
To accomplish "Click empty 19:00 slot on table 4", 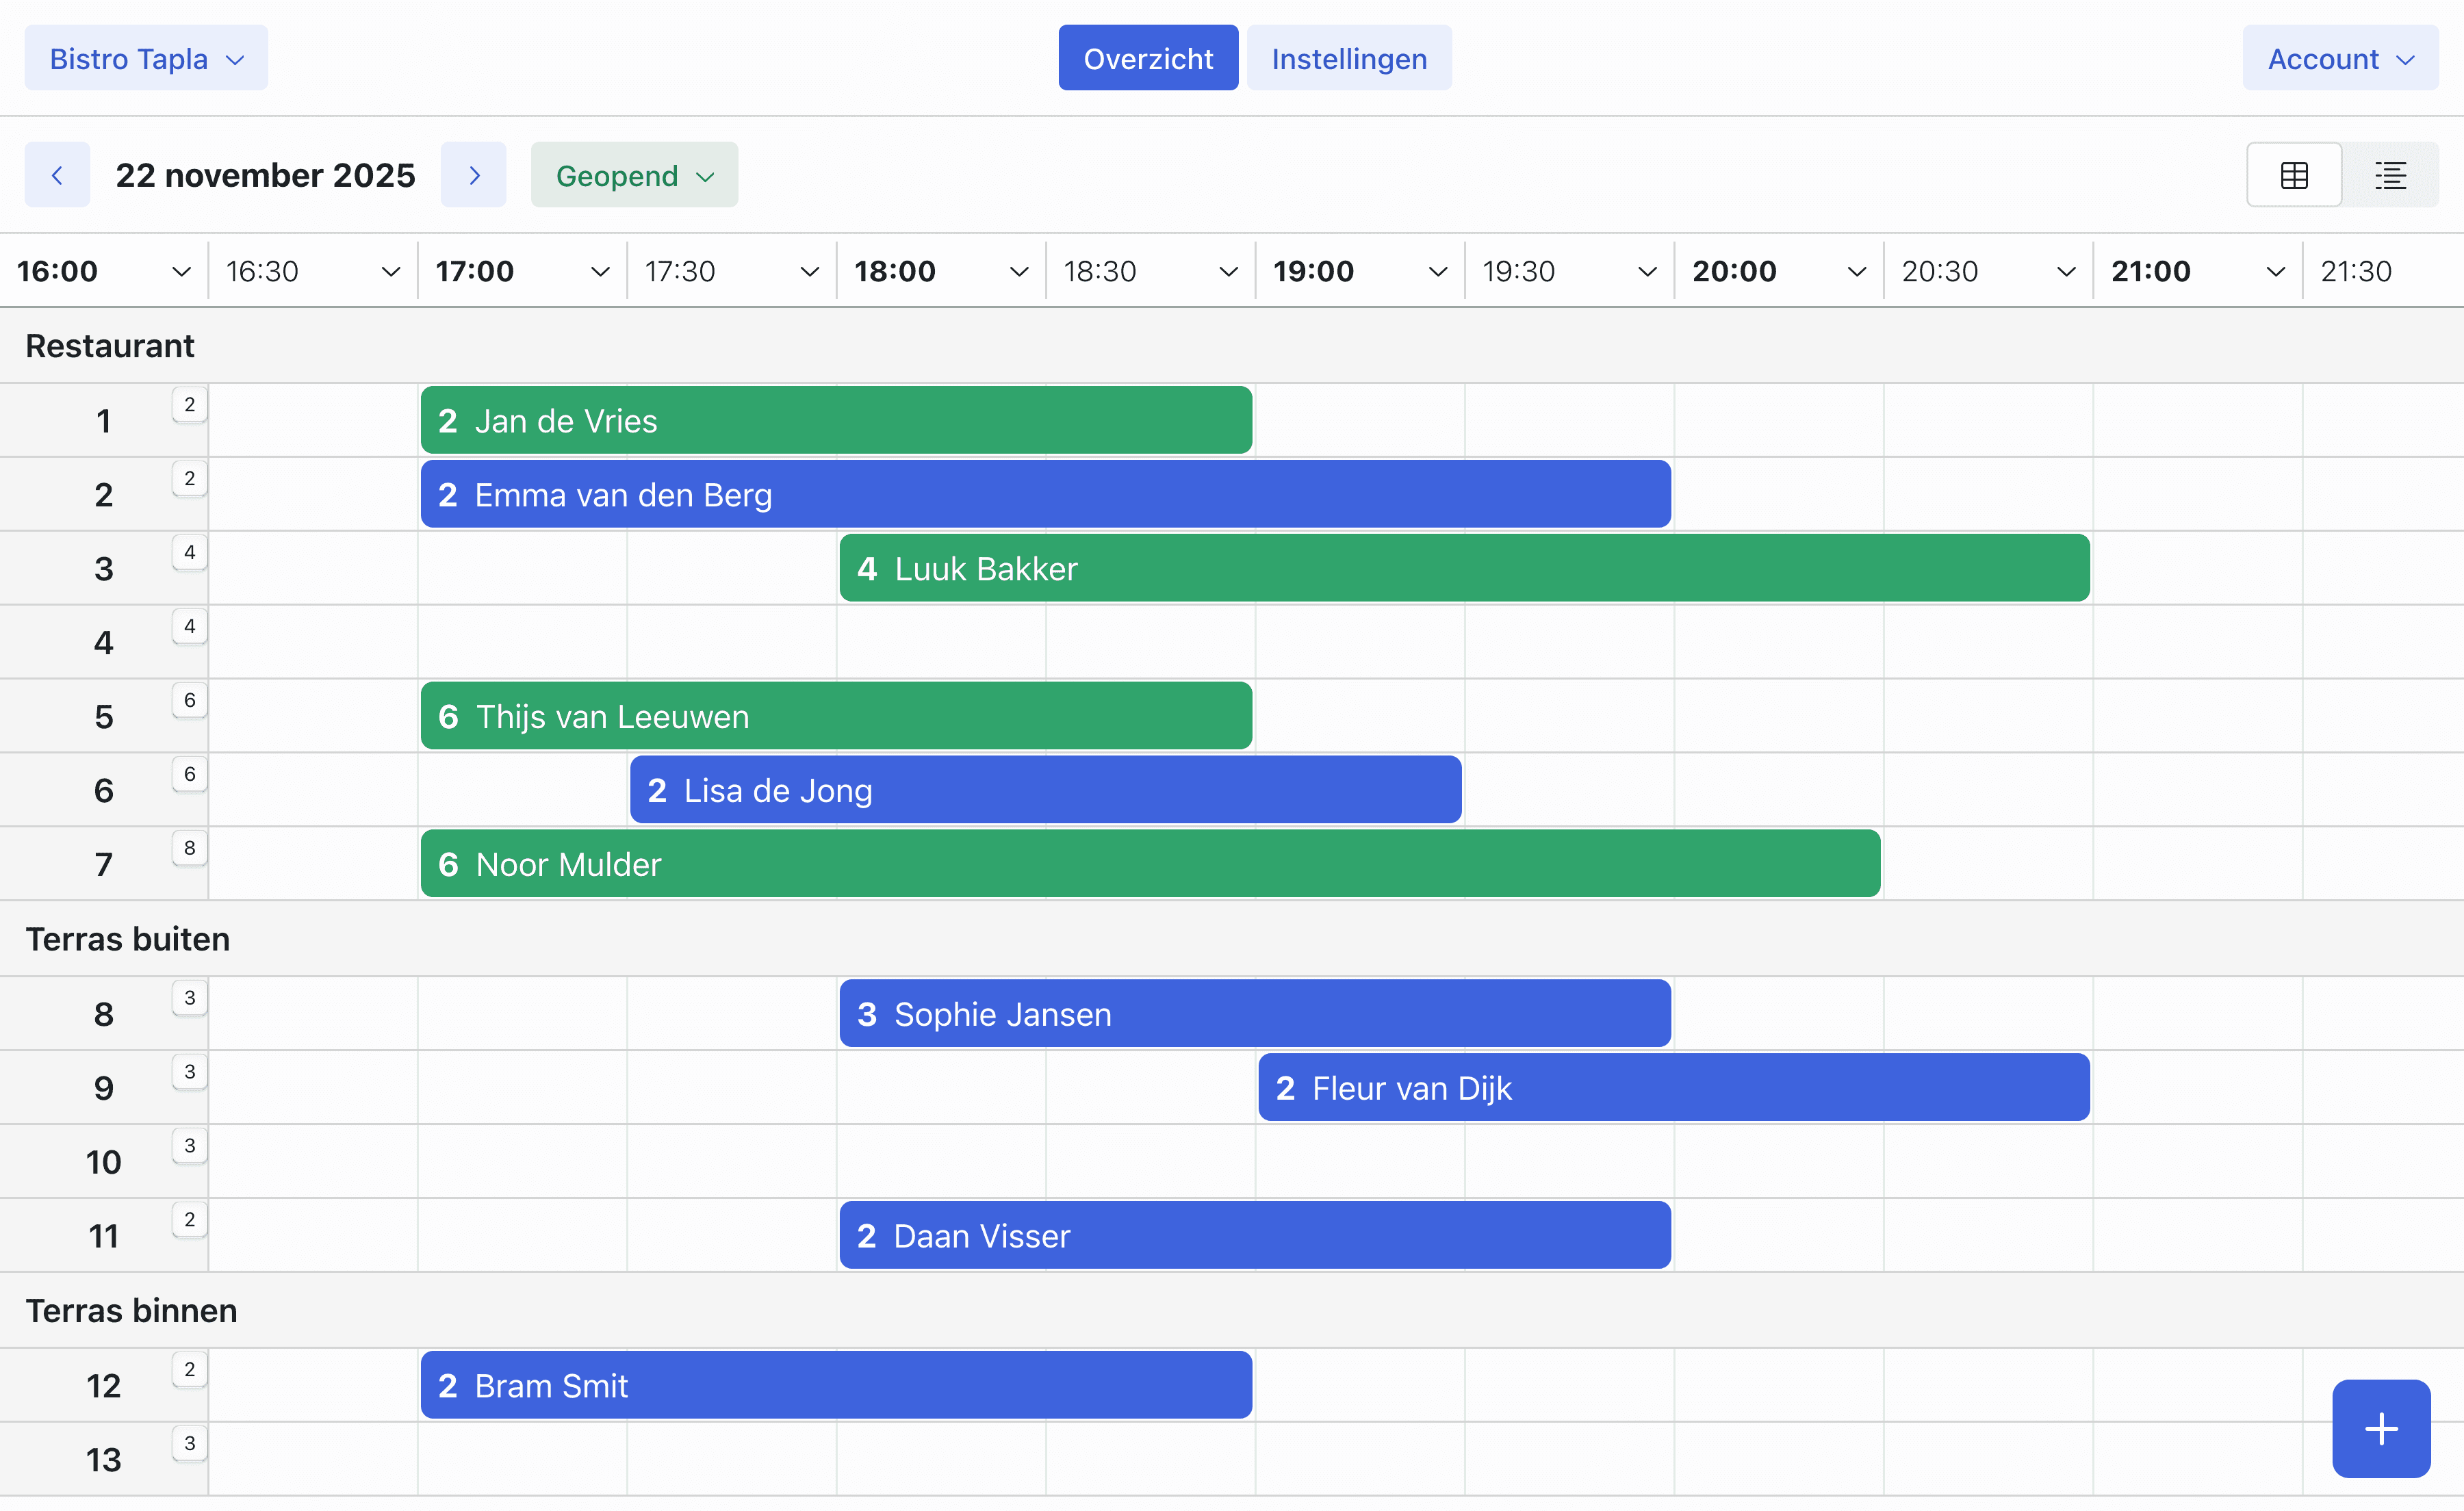I will (1359, 642).
